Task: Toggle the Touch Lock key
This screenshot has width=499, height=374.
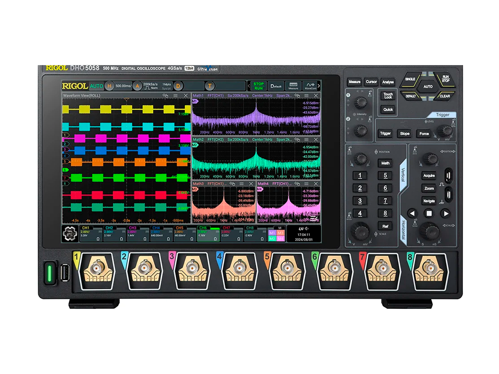Action: click(388, 96)
